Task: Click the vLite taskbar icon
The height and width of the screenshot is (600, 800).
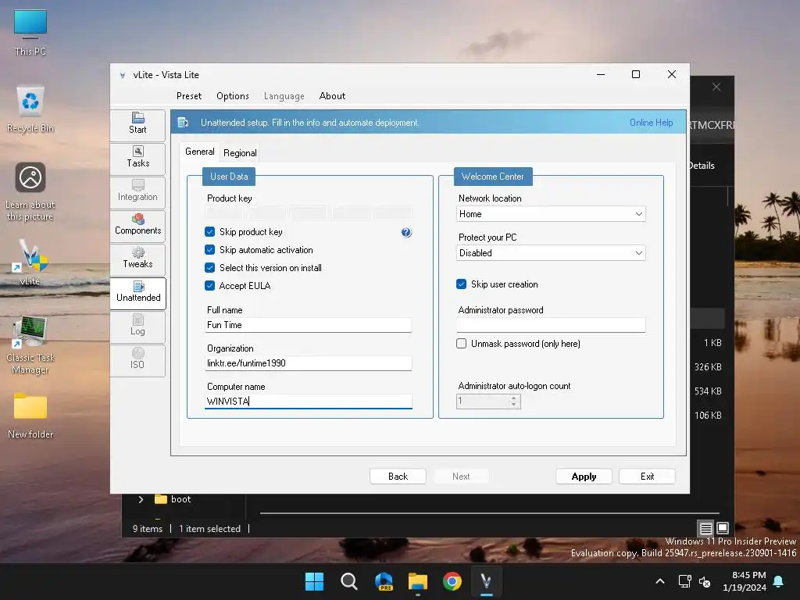Action: tap(486, 581)
